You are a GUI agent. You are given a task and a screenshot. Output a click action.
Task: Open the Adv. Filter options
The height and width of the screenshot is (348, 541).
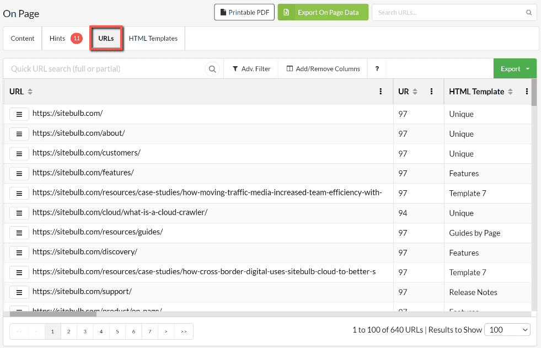251,68
